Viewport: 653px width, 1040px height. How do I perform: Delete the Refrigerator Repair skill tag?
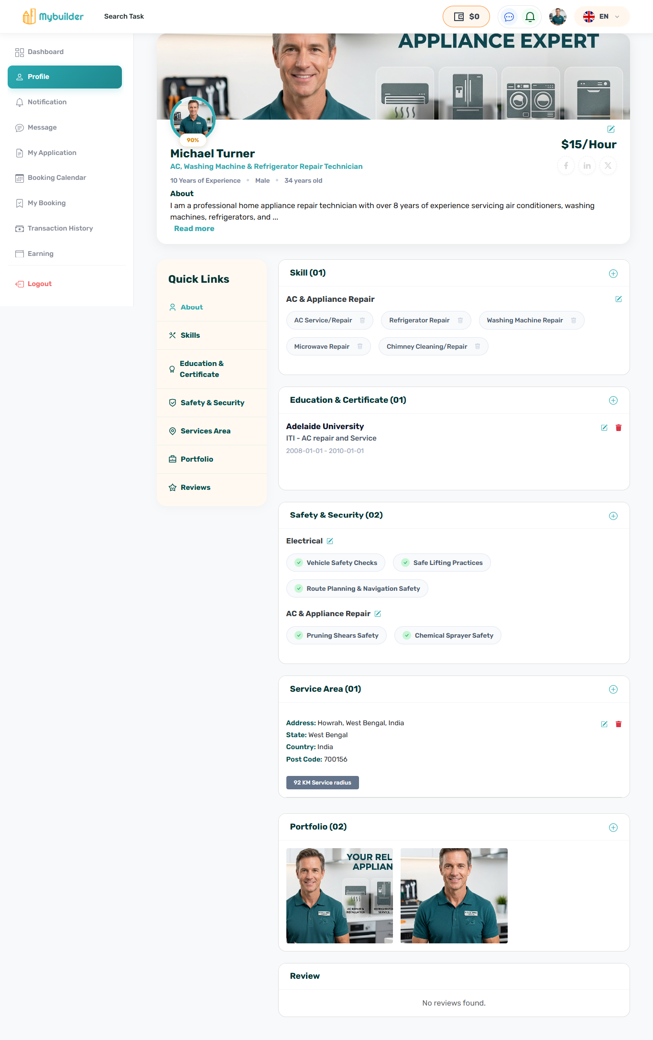tap(460, 321)
